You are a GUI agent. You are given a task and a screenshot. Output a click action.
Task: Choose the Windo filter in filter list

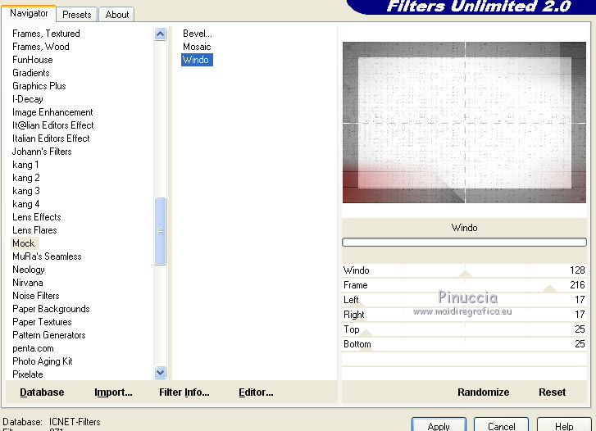click(x=196, y=60)
